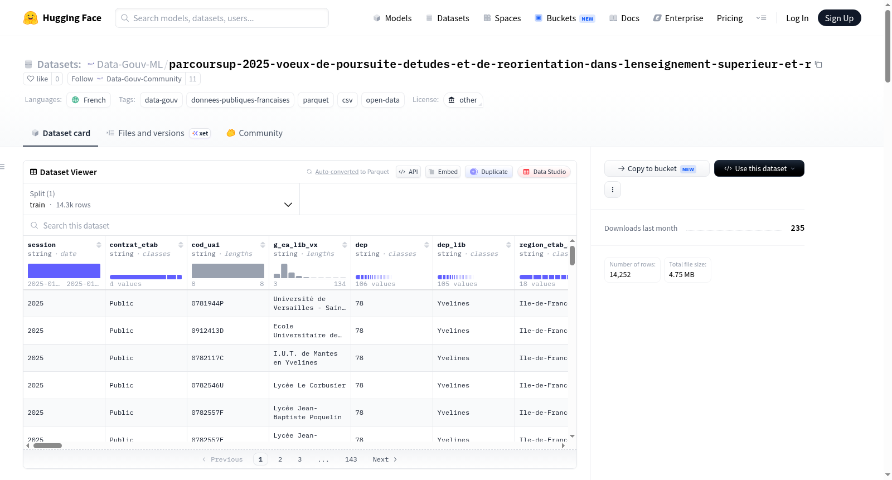Screen dimensions: 892x480
Task: Click the page vertical scrollbar
Action: tap(888, 46)
